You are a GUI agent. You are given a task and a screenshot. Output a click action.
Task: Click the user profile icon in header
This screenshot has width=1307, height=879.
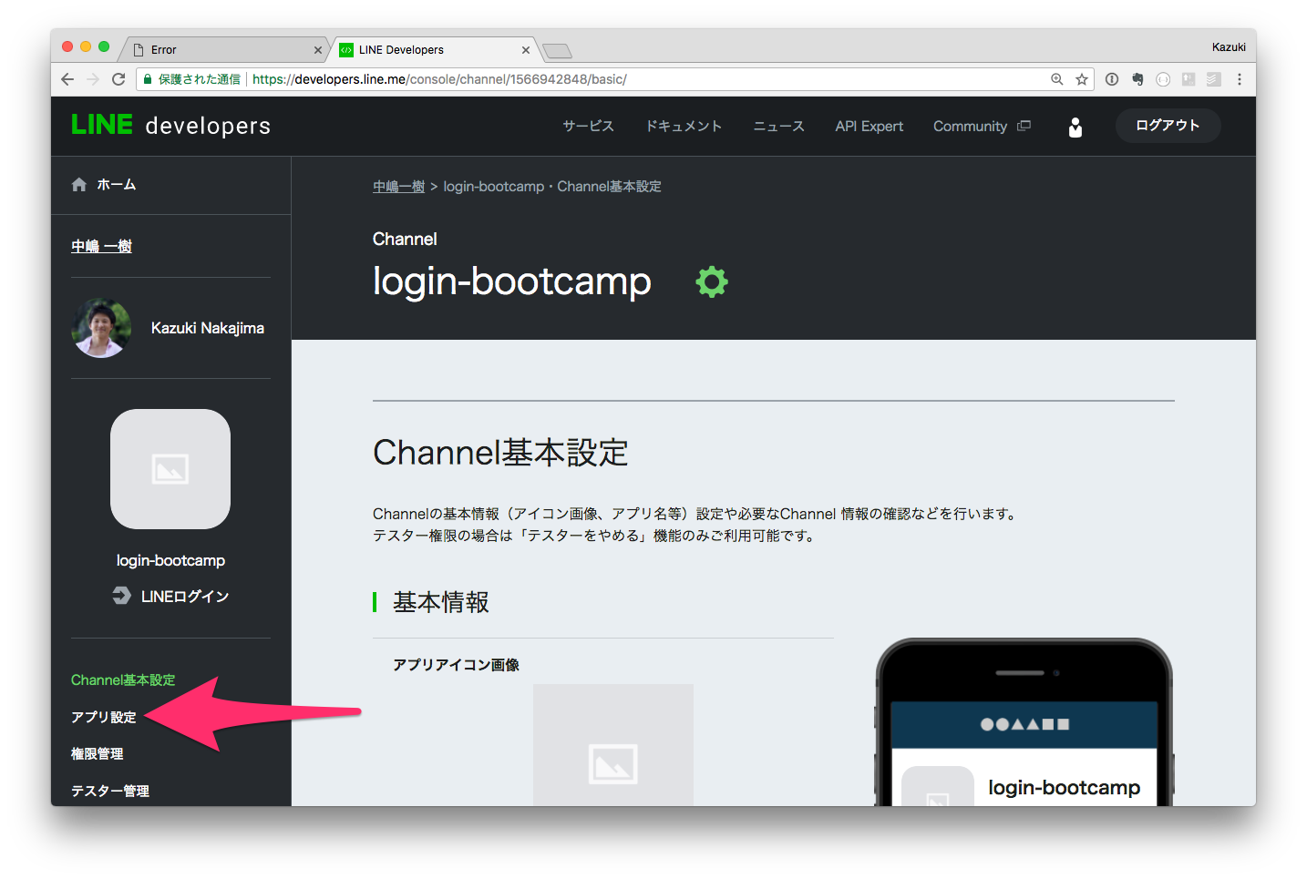click(1075, 127)
